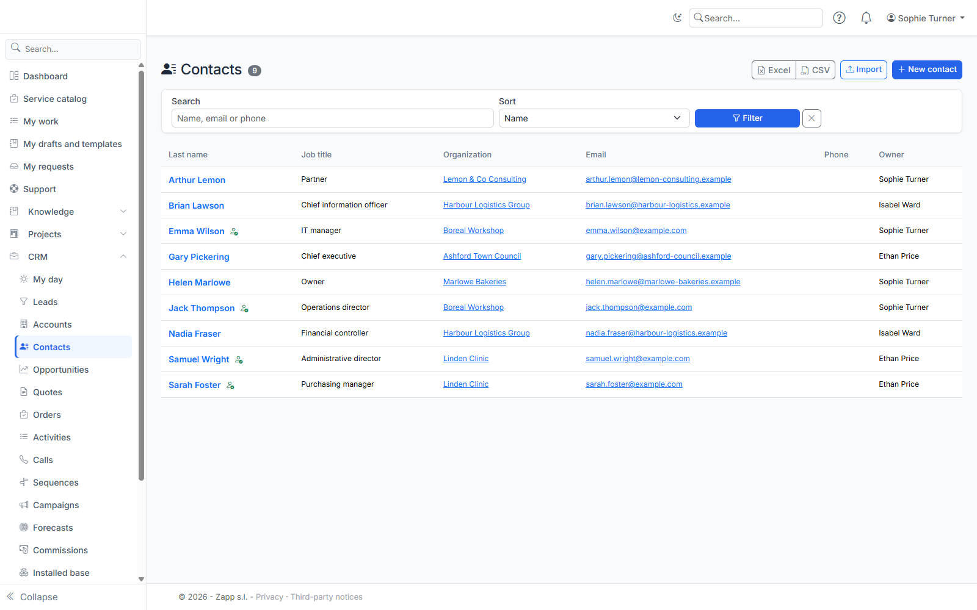Toggle dark mode moon icon
The height and width of the screenshot is (610, 977).
pos(677,18)
